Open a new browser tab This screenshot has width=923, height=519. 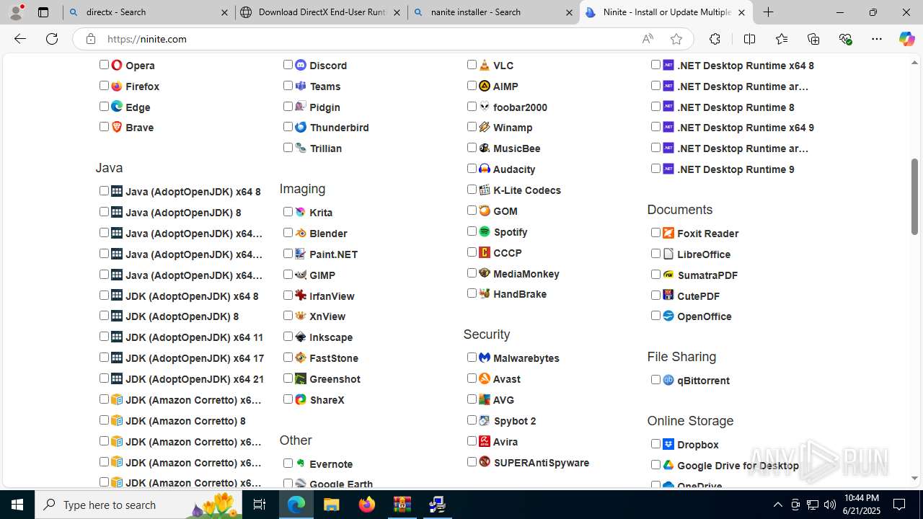(769, 12)
